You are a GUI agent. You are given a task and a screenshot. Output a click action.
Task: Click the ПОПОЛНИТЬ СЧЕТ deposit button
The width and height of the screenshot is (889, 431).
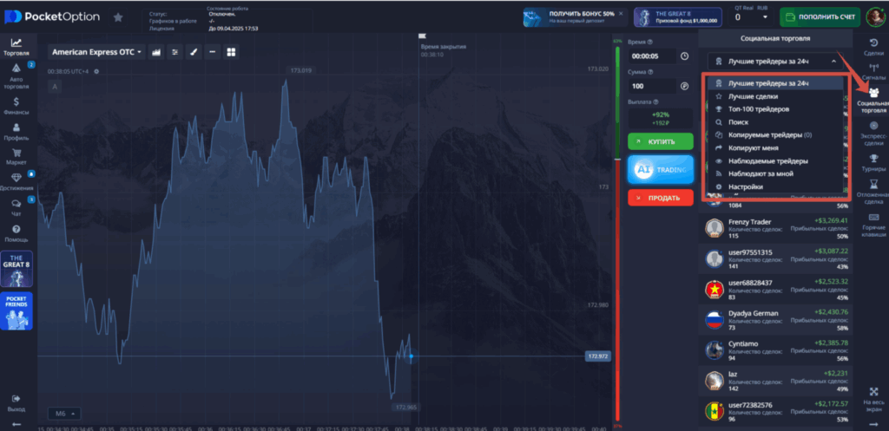click(820, 16)
